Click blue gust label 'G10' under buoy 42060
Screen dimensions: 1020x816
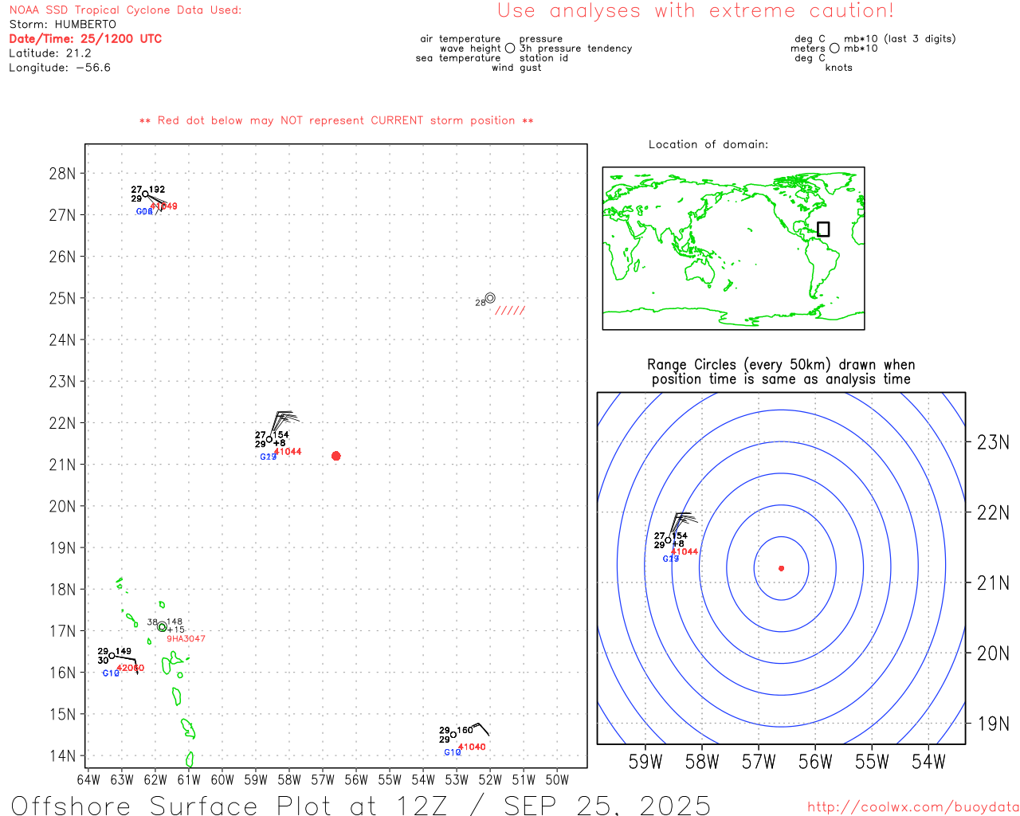pos(111,673)
